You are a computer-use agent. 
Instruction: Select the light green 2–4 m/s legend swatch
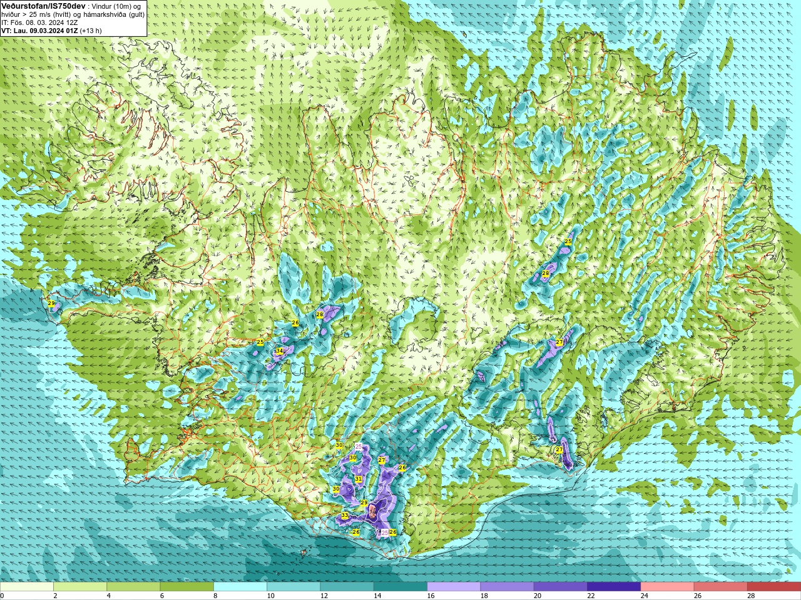click(80, 587)
